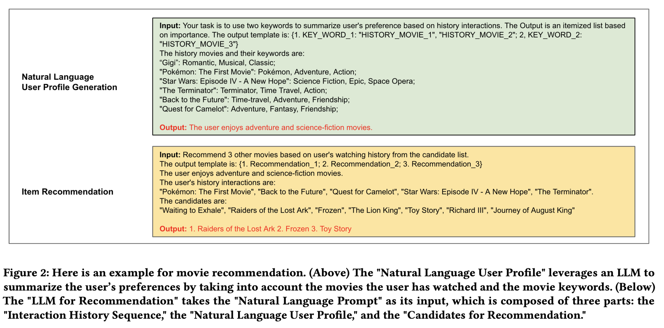The height and width of the screenshot is (328, 664).
Task: Click "The history movies and their keywords are:" line
Action: (232, 53)
